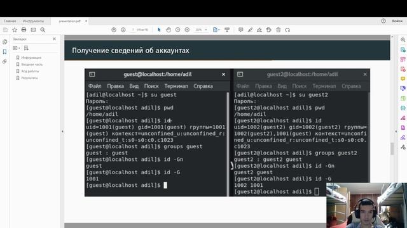
Task: Open the Информация bookmark
Action: coord(31,58)
